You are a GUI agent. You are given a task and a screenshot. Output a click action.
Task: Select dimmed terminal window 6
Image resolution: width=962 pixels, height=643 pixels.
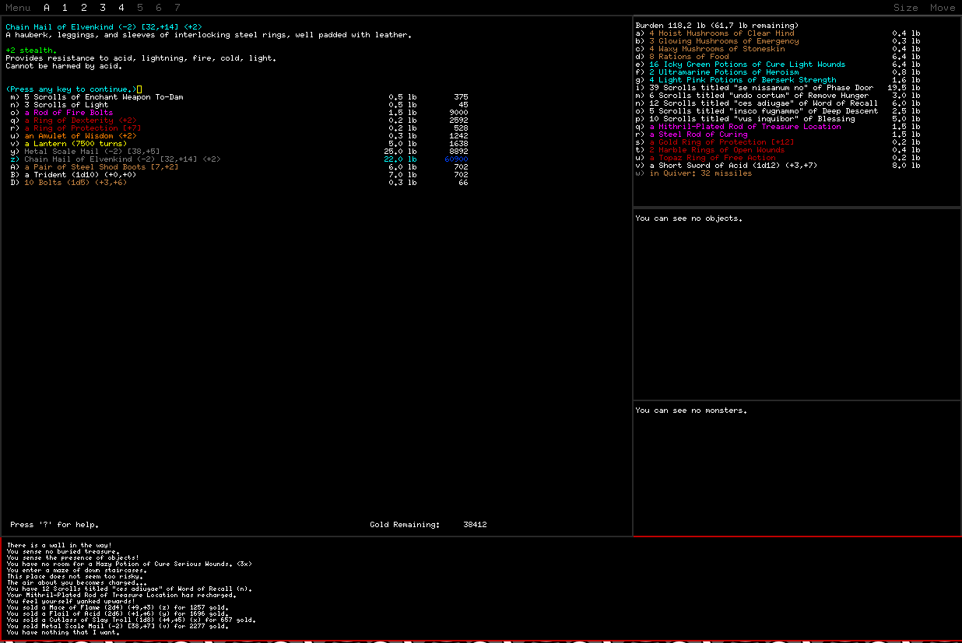(159, 8)
